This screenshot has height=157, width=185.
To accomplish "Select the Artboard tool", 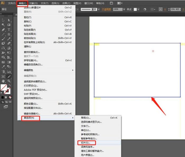I will coord(3,77).
